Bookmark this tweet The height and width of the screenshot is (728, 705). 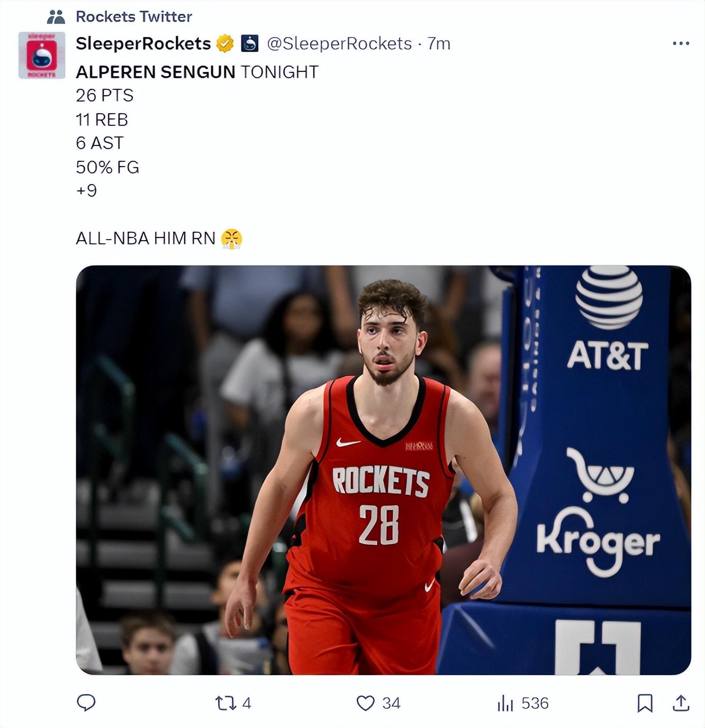645,703
